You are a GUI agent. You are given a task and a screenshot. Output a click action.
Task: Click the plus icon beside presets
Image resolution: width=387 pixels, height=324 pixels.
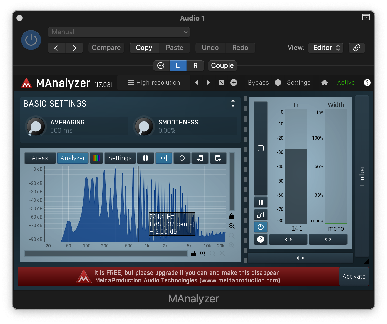click(x=234, y=83)
